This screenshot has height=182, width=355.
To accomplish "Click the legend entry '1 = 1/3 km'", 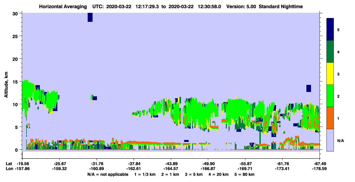I will (145, 174).
